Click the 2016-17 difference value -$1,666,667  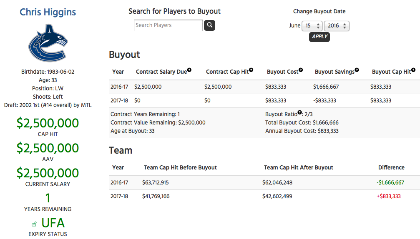[x=390, y=183]
